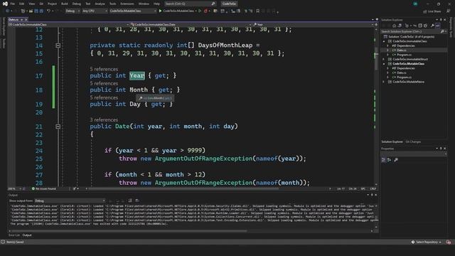
Task: Click Start Without Debugging outline play icon
Action: click(200, 11)
